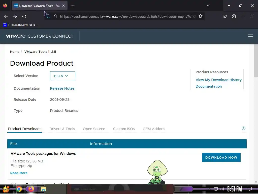Go back with the browser back arrow
This screenshot has height=194, width=258.
click(x=6, y=16)
